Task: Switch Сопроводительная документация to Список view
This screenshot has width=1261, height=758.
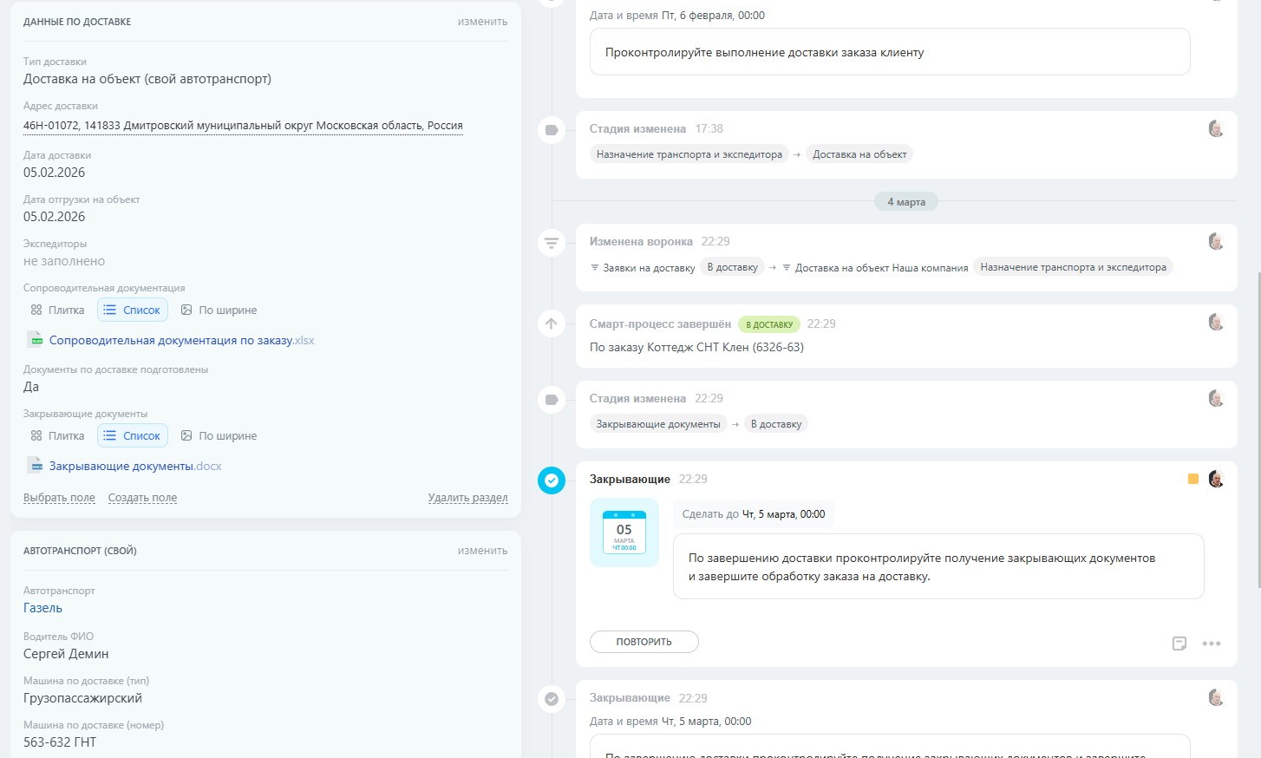Action: (x=133, y=310)
